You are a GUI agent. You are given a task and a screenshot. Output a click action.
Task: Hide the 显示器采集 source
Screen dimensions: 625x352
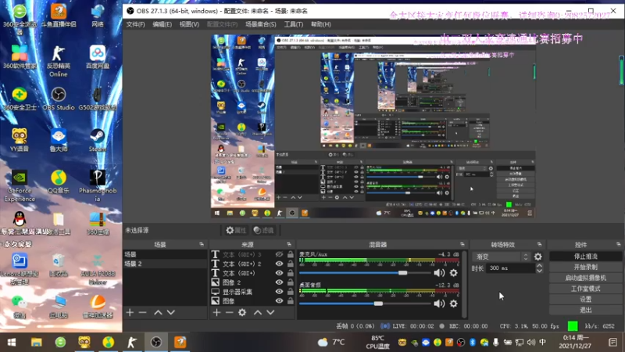279,291
